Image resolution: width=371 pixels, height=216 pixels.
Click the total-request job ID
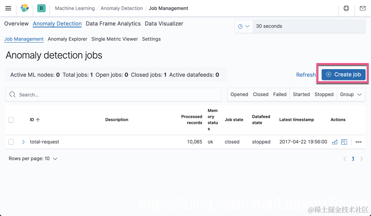(44, 142)
